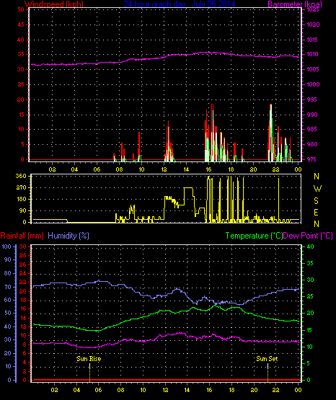Viewport: 336px width, 400px height.
Task: Select the 990 barometer axis value
Action: pos(312,115)
